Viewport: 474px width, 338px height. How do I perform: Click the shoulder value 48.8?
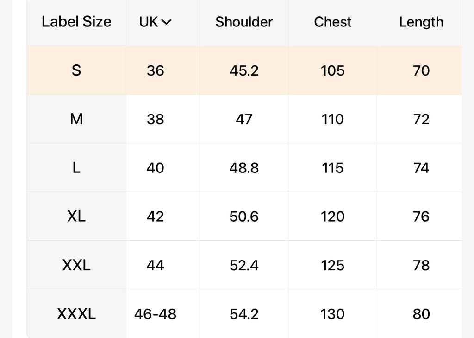point(244,167)
